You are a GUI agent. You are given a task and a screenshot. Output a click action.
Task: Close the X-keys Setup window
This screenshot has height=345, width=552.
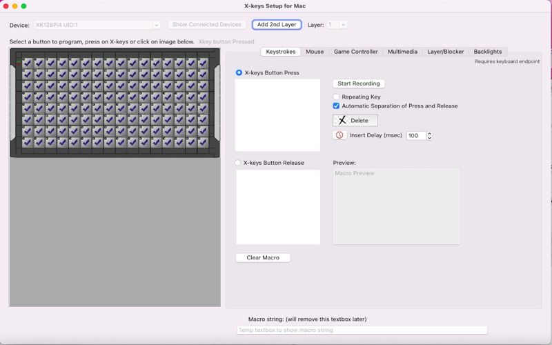(x=6, y=6)
